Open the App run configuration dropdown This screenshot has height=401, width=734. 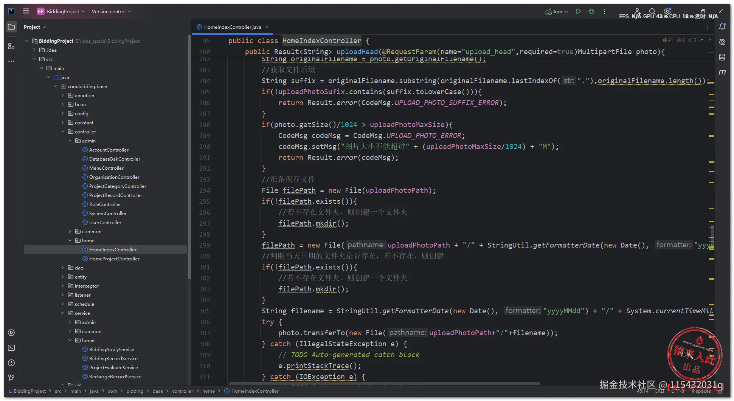click(x=556, y=12)
